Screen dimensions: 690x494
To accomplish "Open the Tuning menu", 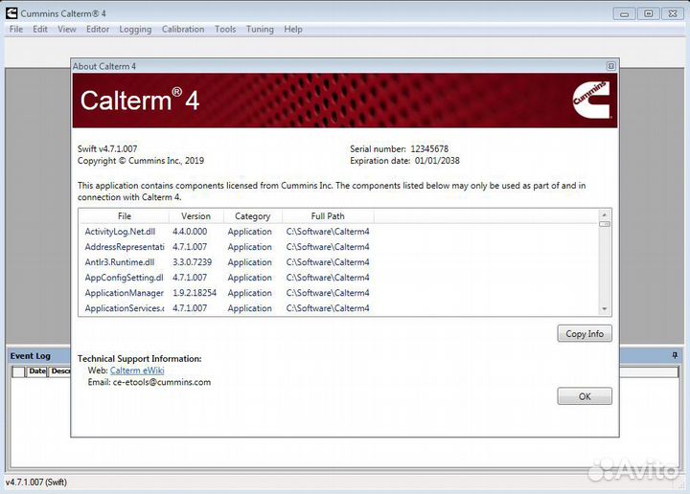I will 260,30.
